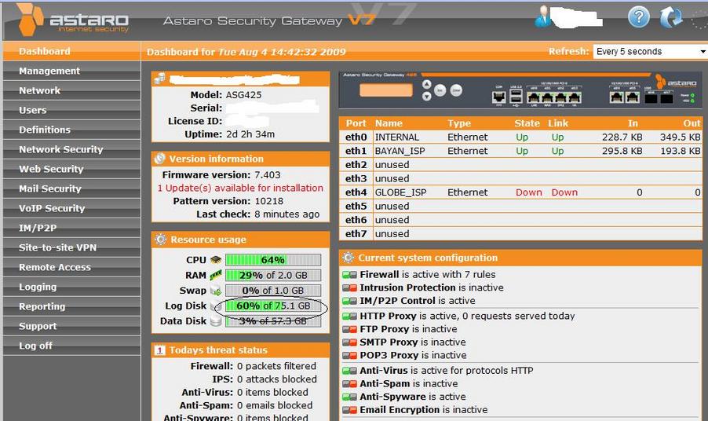Click the POP3 Proxy status indicator
Image resolution: width=708 pixels, height=421 pixels.
point(349,356)
